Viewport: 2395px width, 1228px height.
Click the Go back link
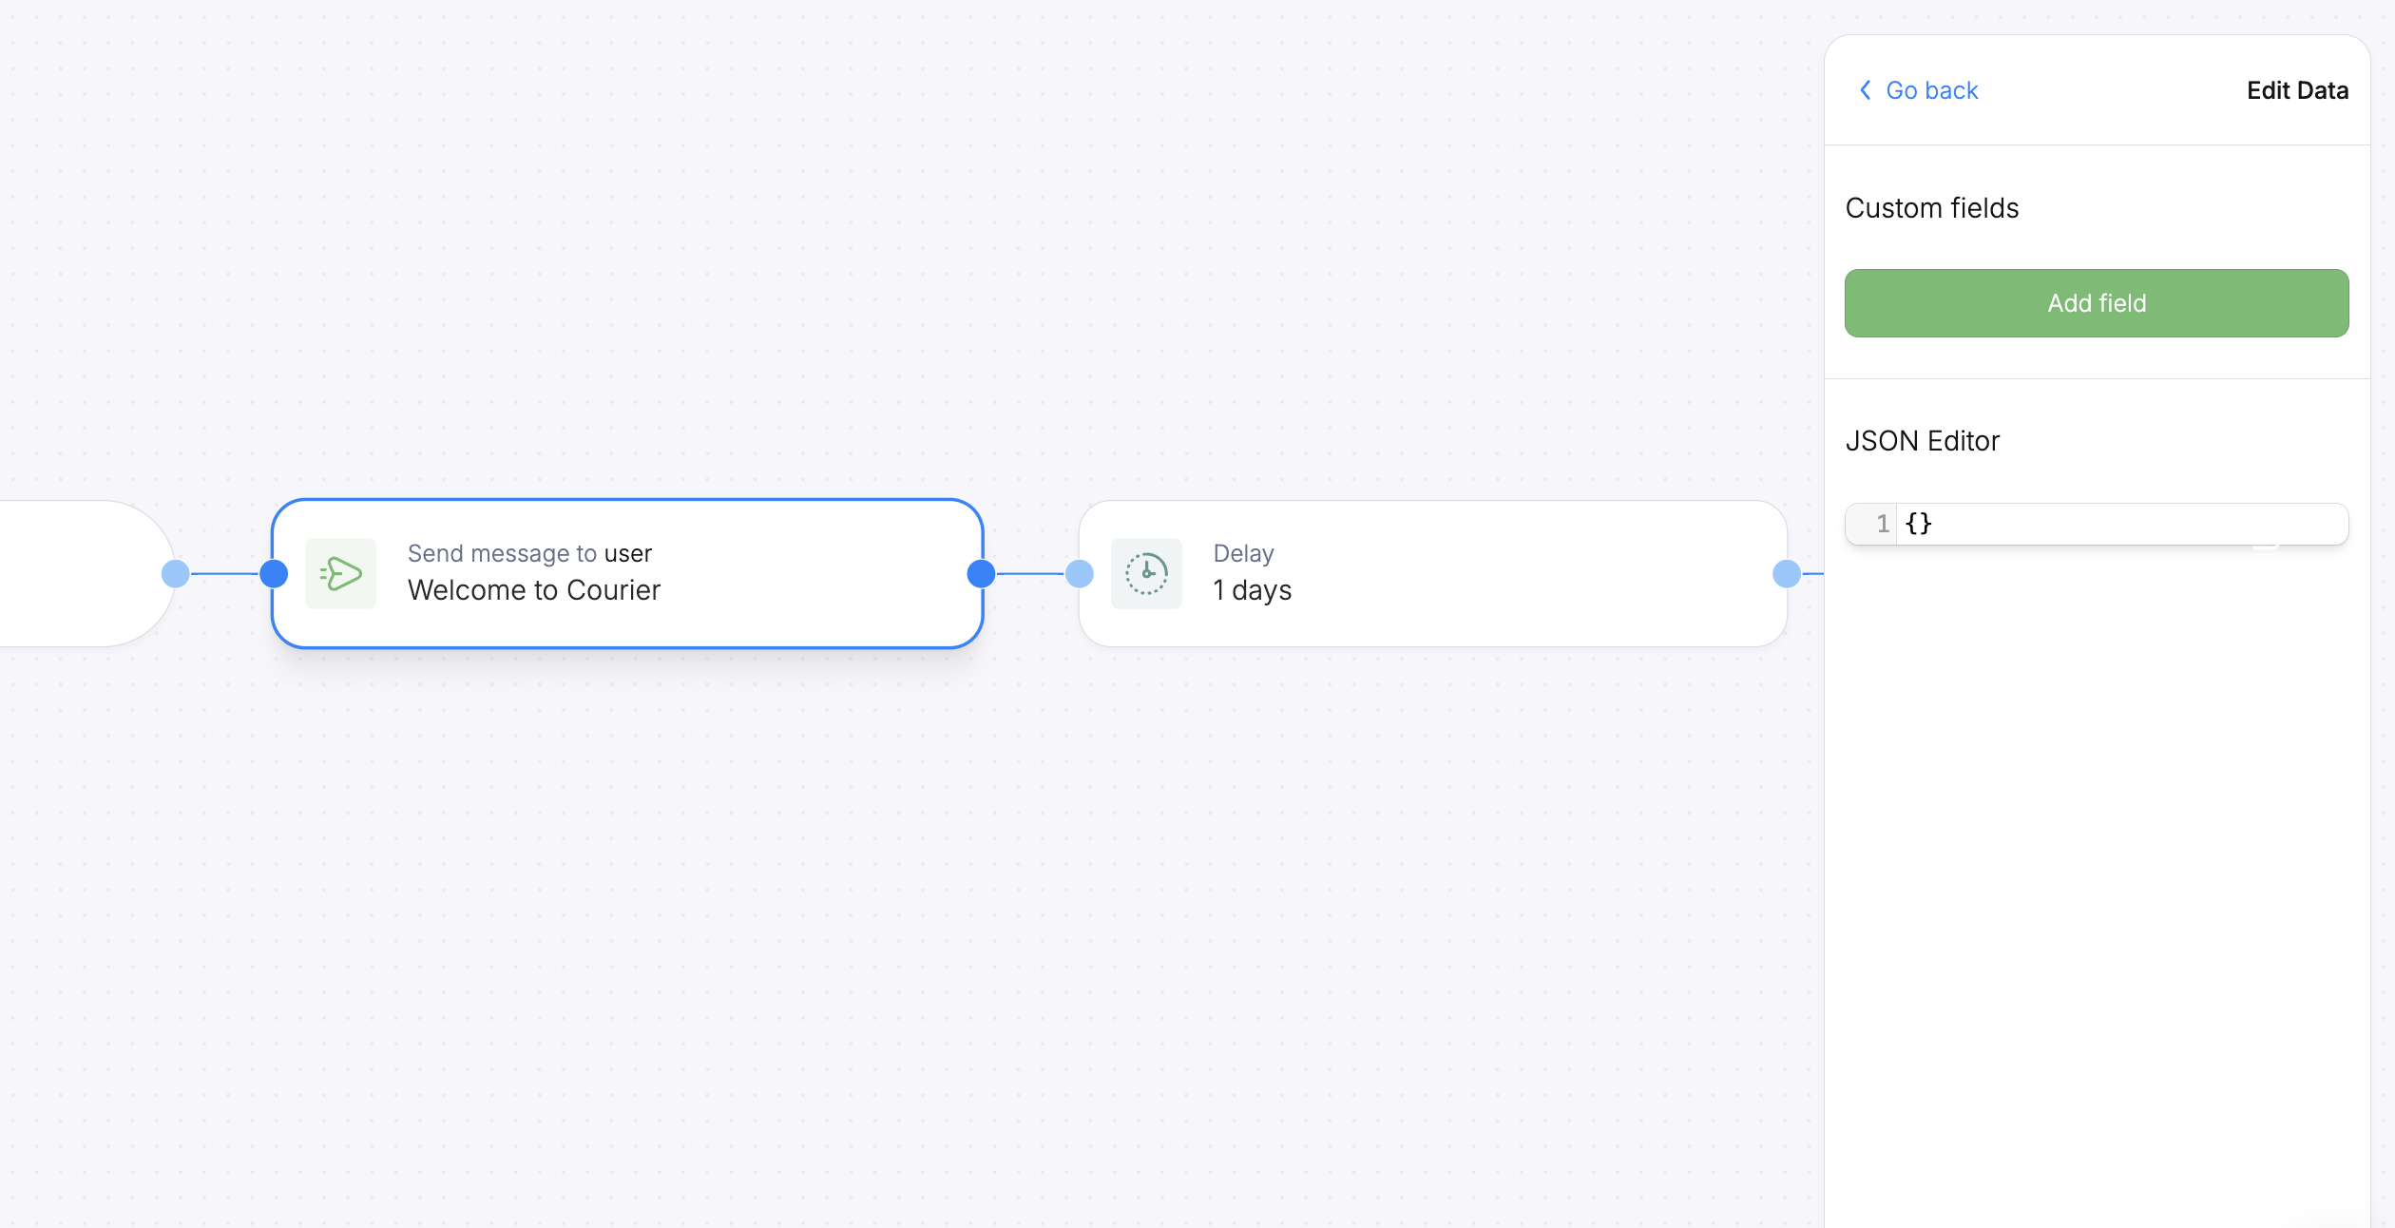[x=1932, y=89]
